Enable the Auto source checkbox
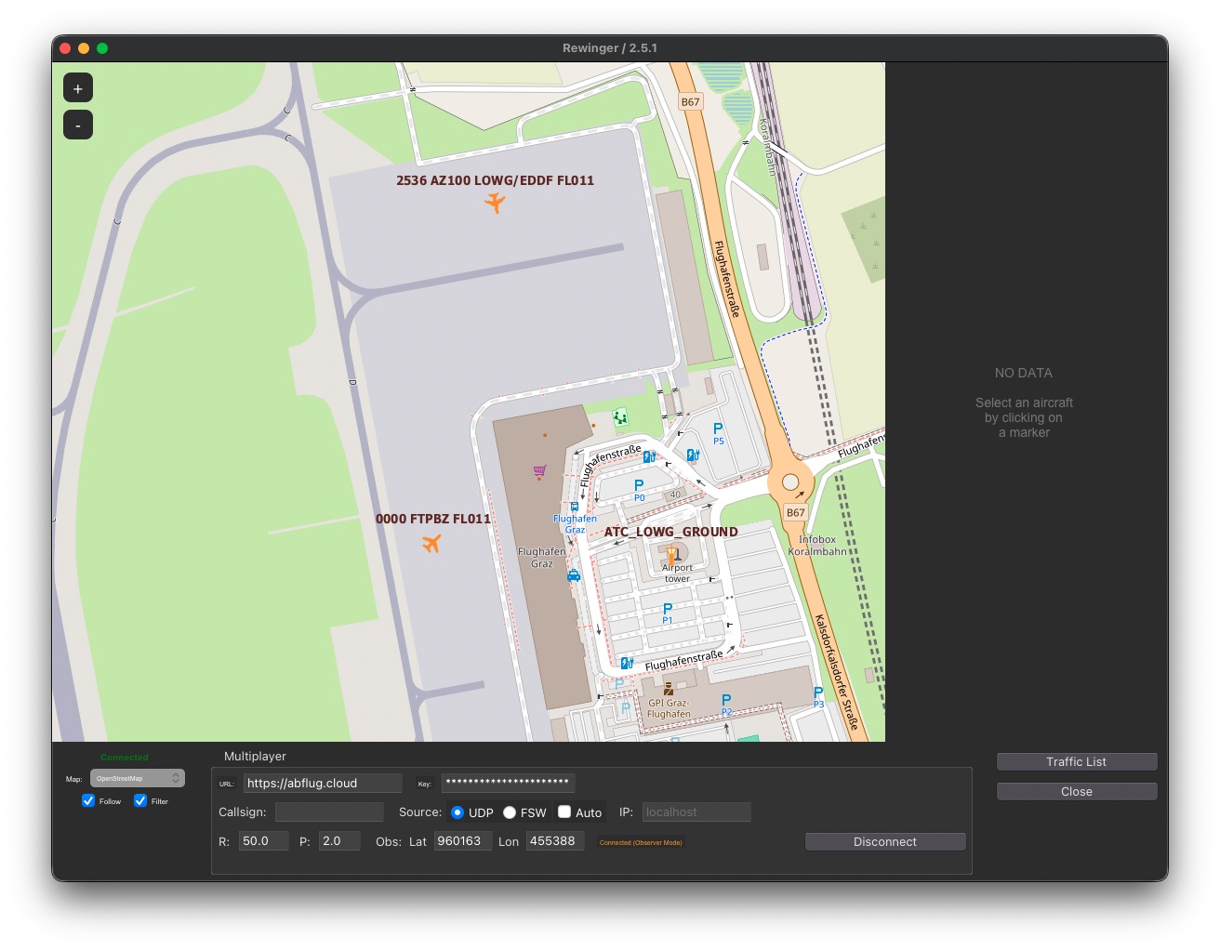 click(x=564, y=811)
